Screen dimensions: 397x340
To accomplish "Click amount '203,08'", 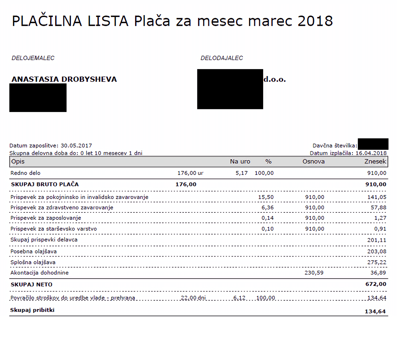I will (x=377, y=252).
